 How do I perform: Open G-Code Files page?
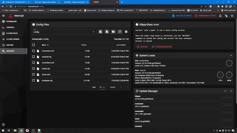14,33
